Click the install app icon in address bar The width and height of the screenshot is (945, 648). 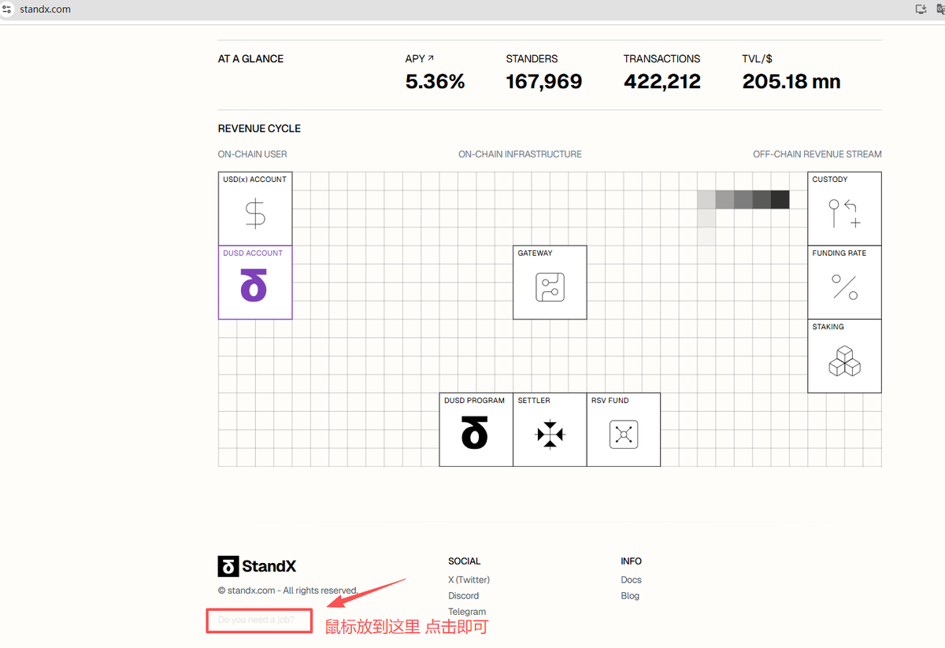(x=921, y=9)
